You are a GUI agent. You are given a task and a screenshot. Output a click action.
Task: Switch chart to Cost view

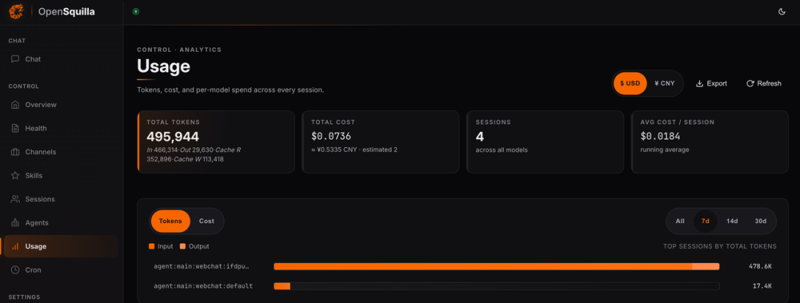(207, 221)
